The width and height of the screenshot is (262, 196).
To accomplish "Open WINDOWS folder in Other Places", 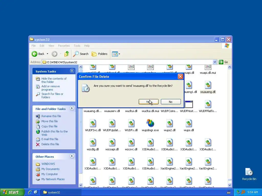I will tap(48, 164).
